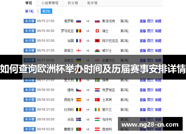Click the England flag icon
The image size is (186, 134).
click(x=78, y=51)
